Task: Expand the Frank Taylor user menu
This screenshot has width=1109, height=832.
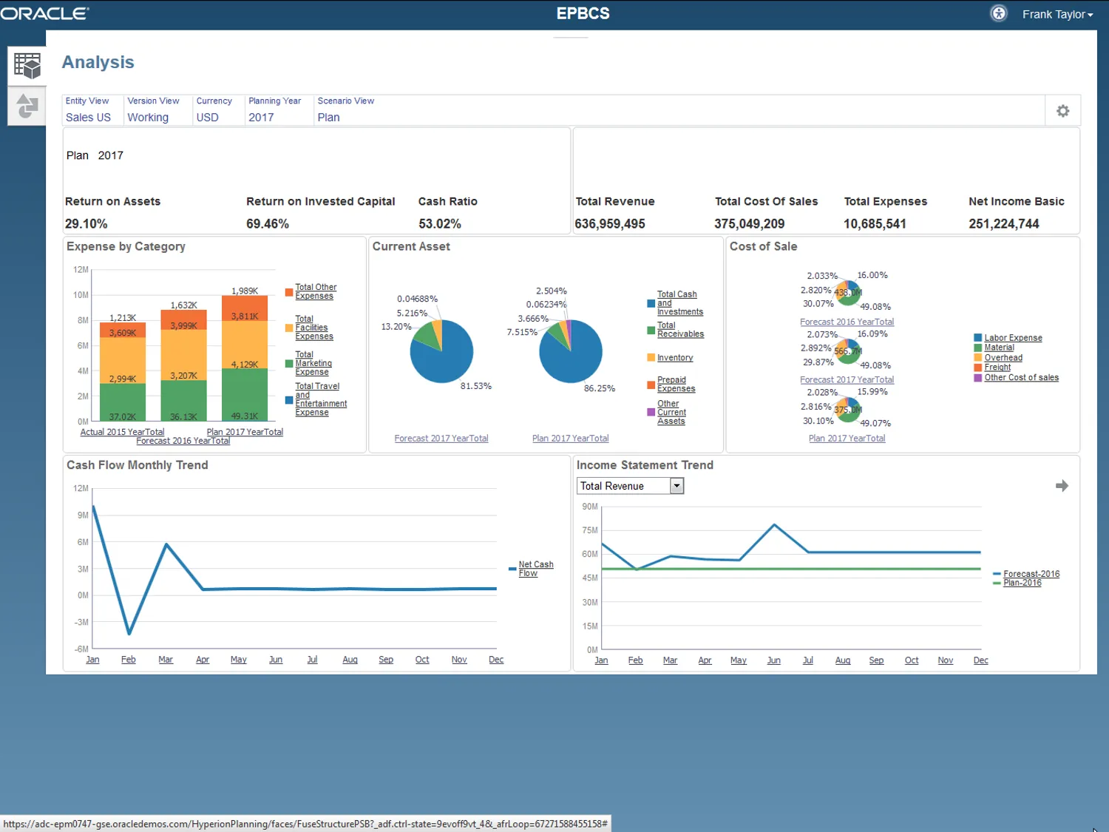Action: click(x=1057, y=14)
